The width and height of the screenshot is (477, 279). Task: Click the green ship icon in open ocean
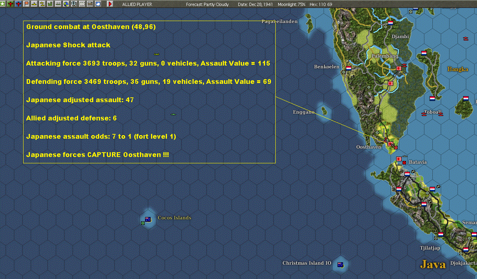[173, 114]
